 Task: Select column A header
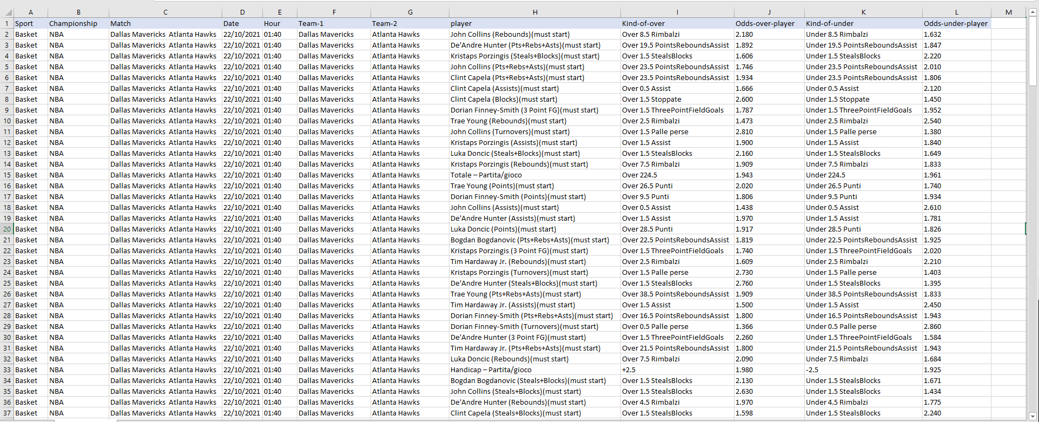[30, 12]
